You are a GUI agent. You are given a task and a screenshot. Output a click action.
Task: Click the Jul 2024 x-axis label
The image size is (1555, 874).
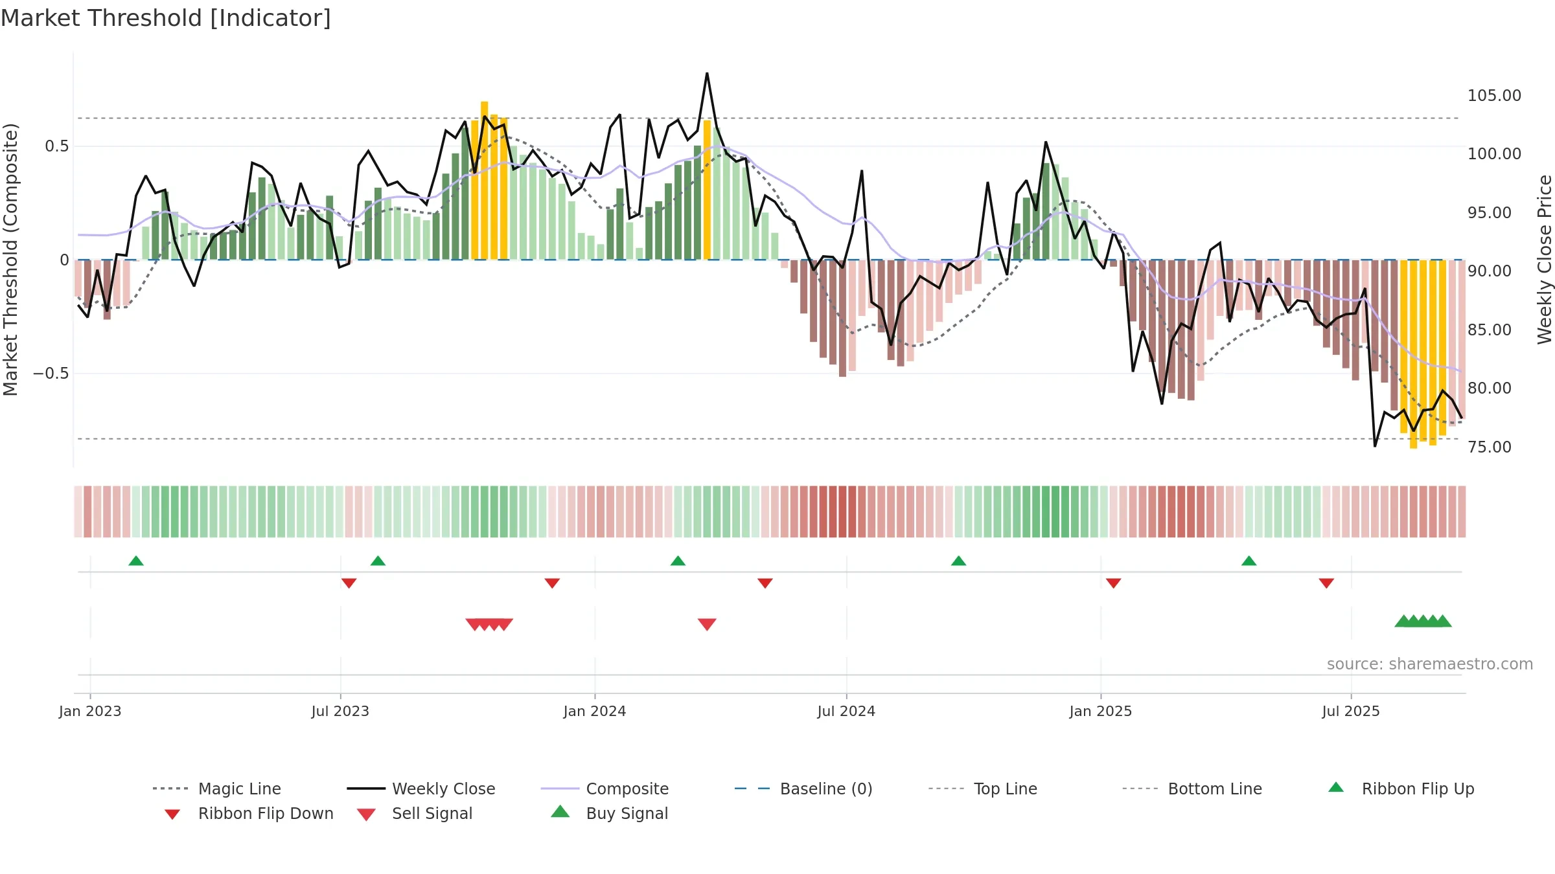pos(846,711)
